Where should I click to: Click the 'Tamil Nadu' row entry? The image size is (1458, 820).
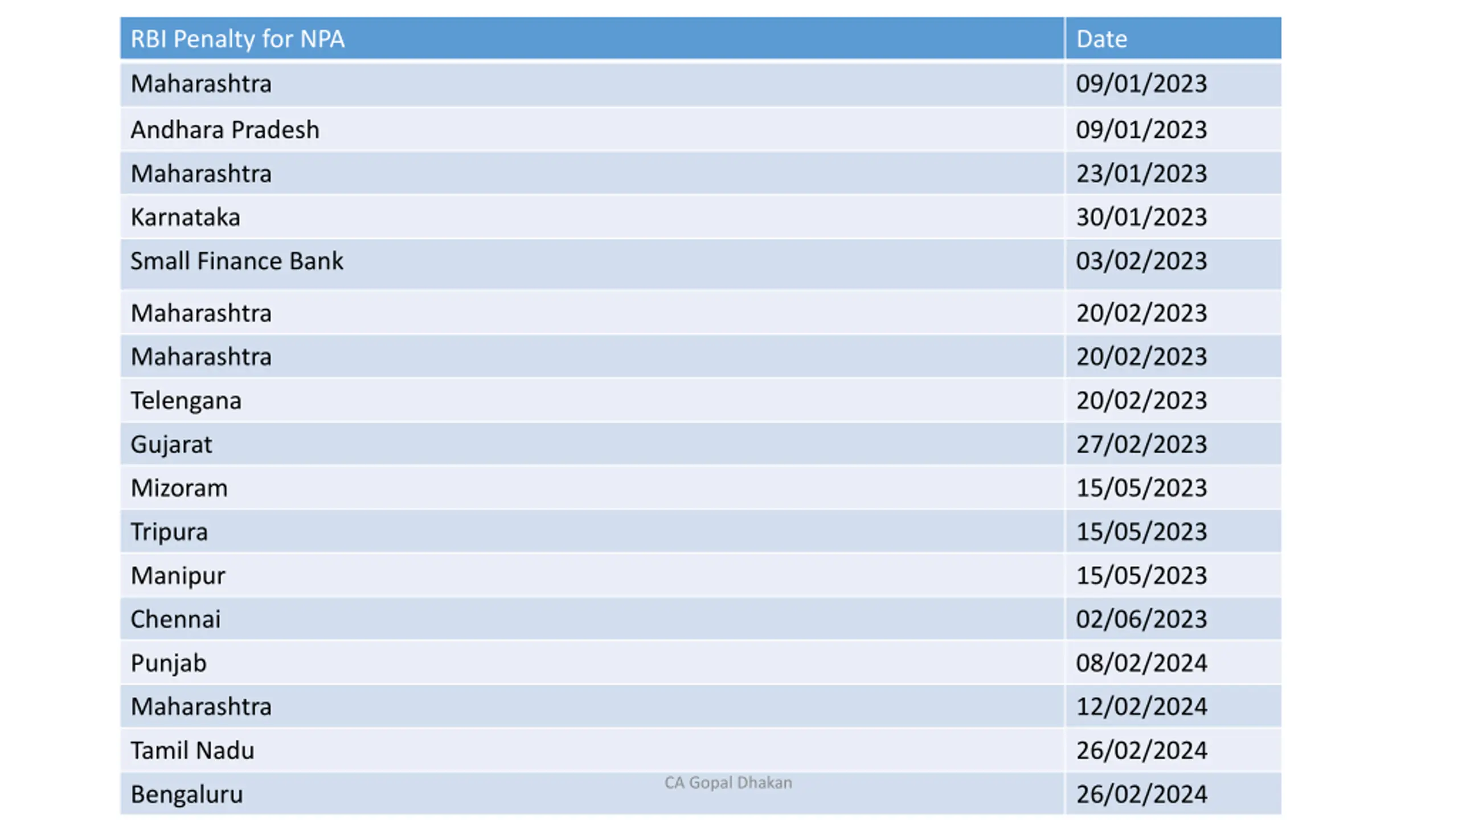point(592,750)
